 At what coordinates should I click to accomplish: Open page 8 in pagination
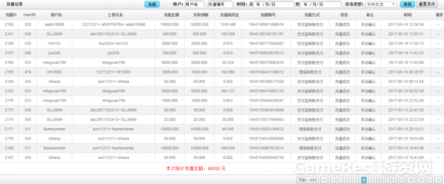click(x=395, y=180)
